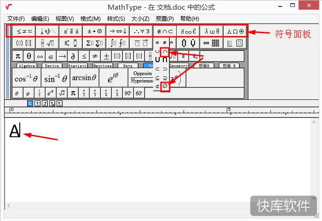322x221 pixels.
Task: Switch to the Sets tab
Action: [128, 66]
